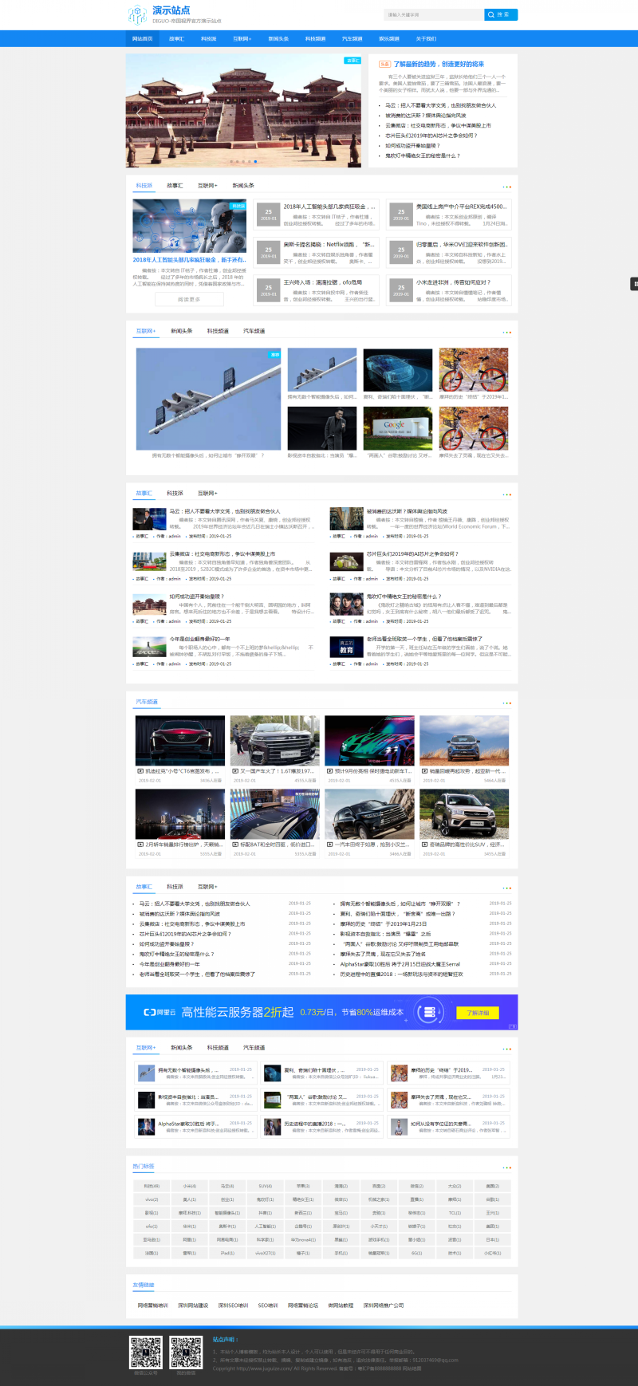The width and height of the screenshot is (638, 1386).
Task: Click the 阅读更多 button under the robot article
Action: [x=189, y=299]
